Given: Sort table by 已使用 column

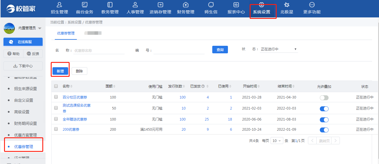Looking at the screenshot, I should (230, 86).
